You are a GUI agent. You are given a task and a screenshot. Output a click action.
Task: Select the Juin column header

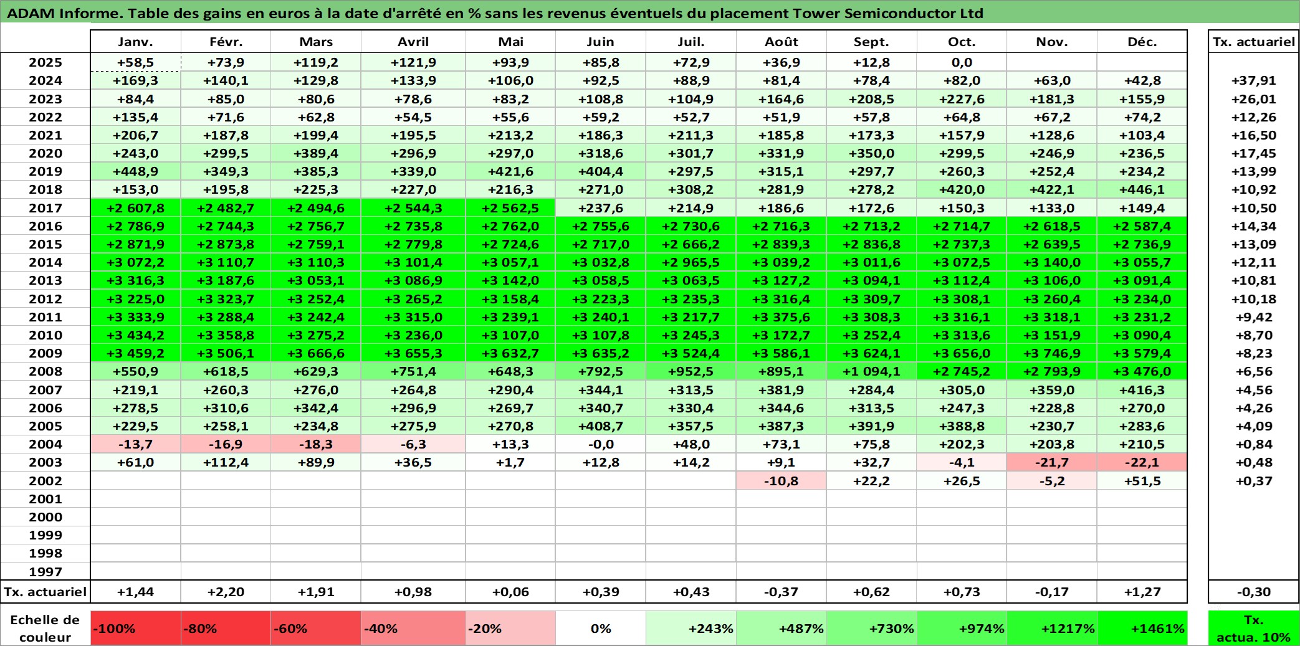coord(601,42)
